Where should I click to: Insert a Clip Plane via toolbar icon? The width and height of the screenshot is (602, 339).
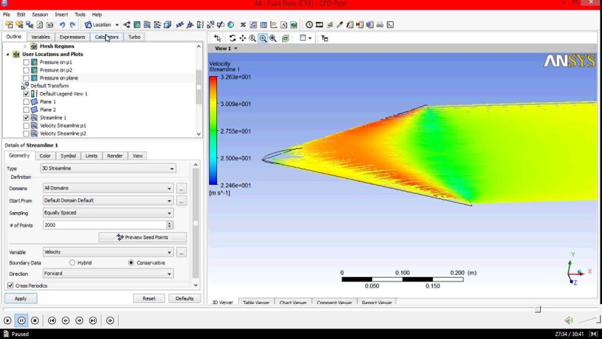click(x=220, y=24)
